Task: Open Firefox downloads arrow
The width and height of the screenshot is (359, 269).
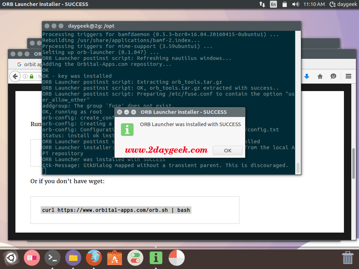Action: pos(307,76)
